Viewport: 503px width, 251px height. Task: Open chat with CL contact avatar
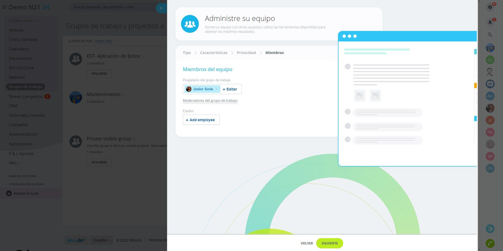pyautogui.click(x=490, y=60)
